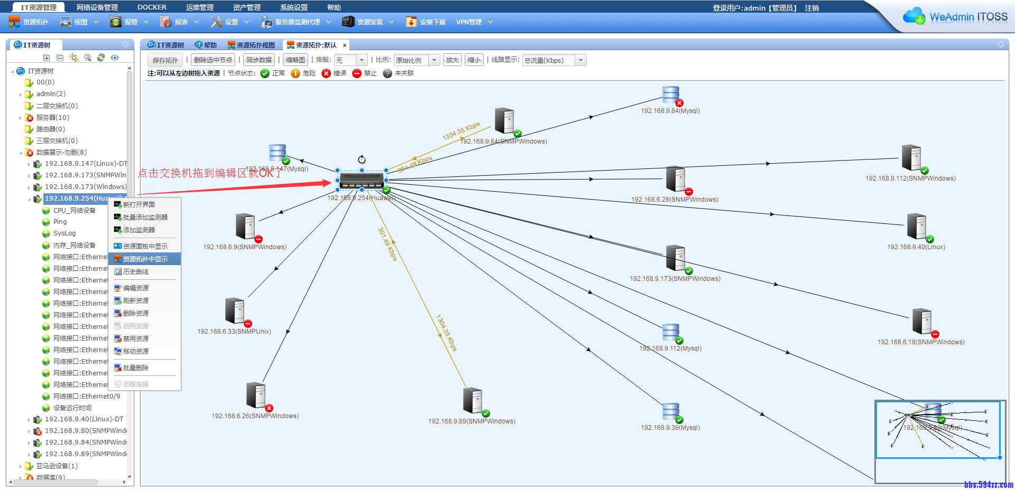Image resolution: width=1015 pixels, height=490 pixels.
Task: Collapse the 192.168.9.254(Huawei) tree node
Action: tap(29, 199)
